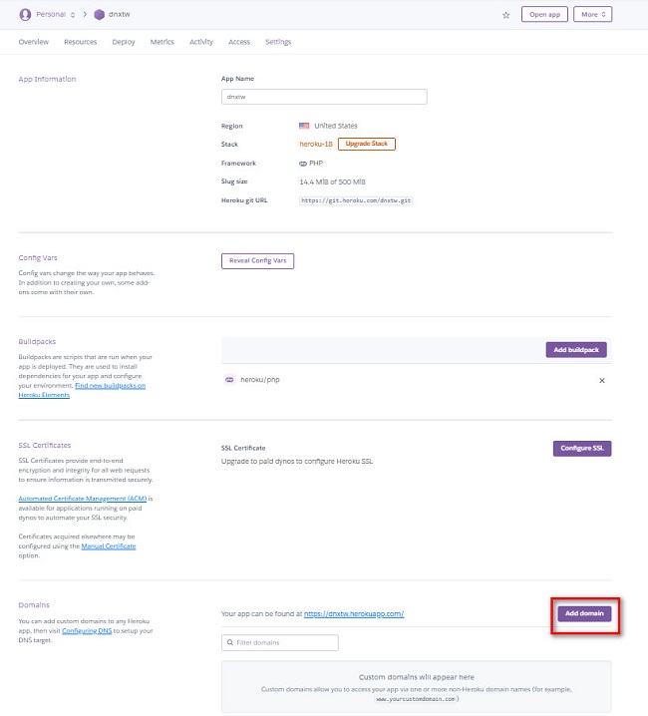Click the search icon in Filter domains
This screenshot has width=648, height=716.
tap(230, 642)
